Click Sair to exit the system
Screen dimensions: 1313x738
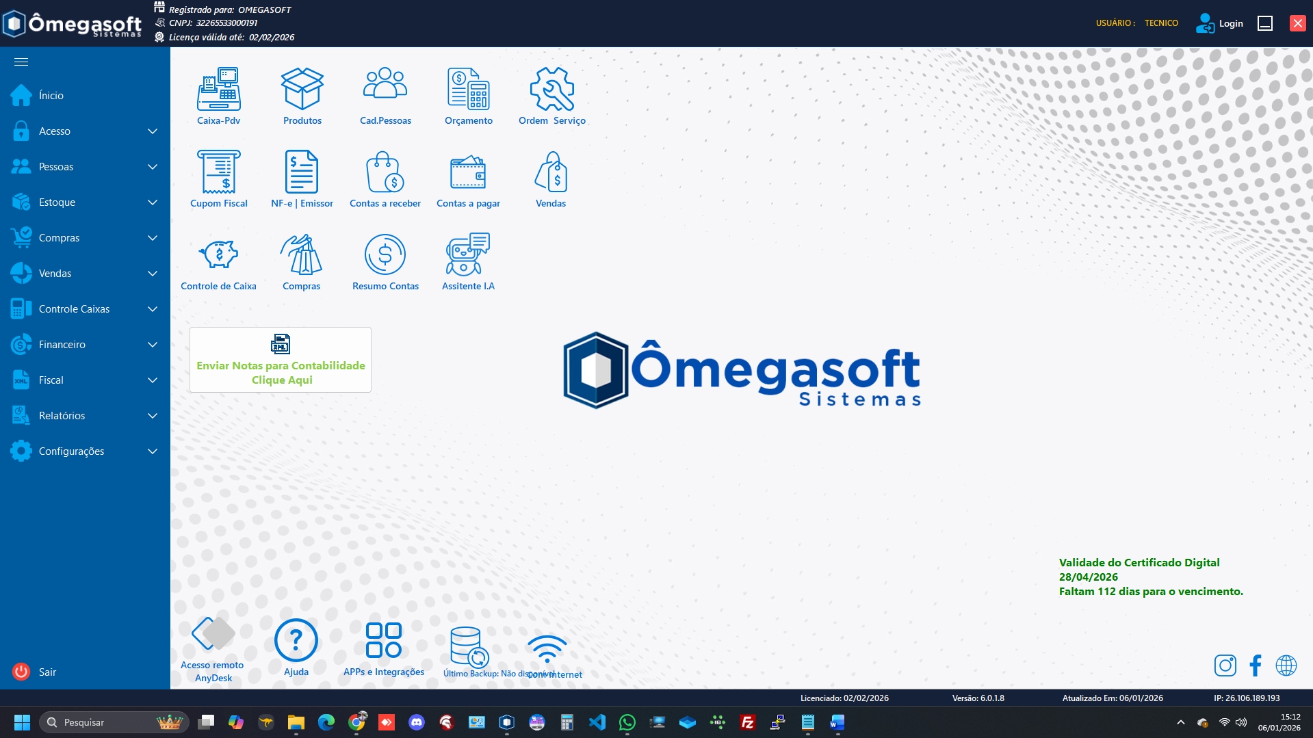[x=85, y=672]
